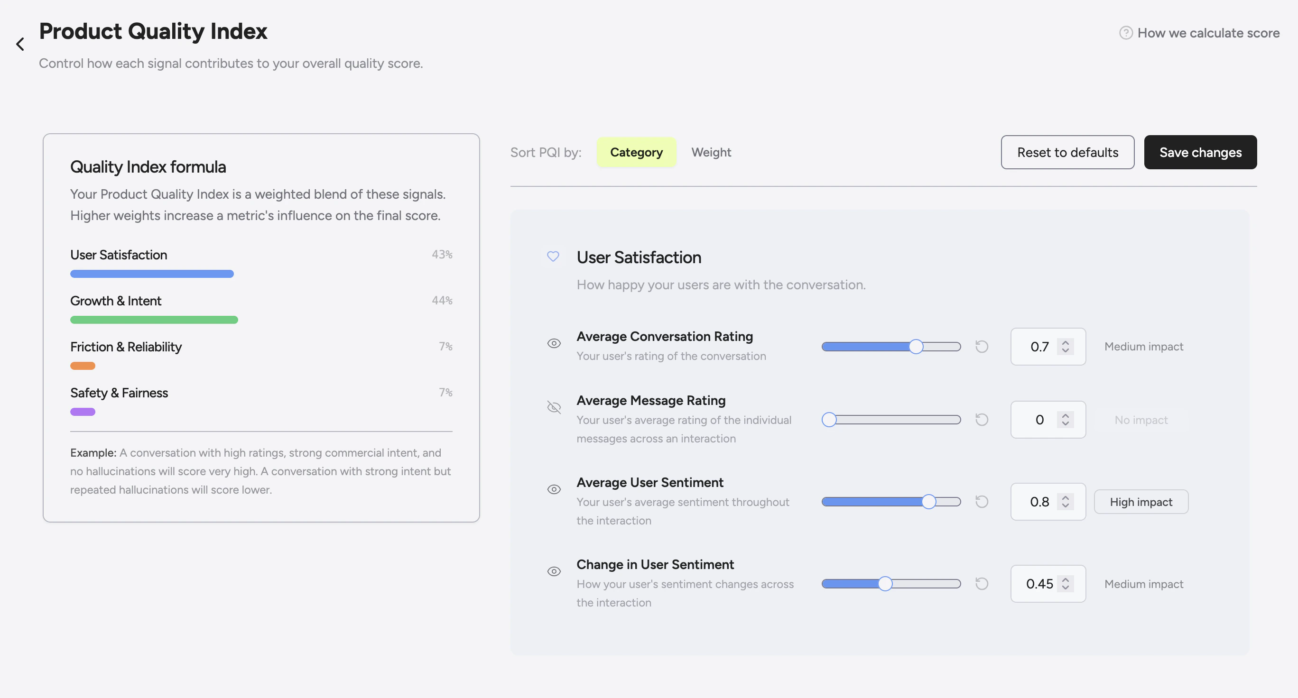Increase the 0.7 weight with the stepper
The width and height of the screenshot is (1298, 698).
click(1065, 343)
